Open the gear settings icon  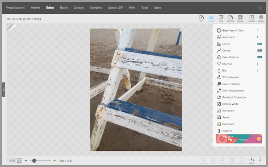(x=260, y=8)
